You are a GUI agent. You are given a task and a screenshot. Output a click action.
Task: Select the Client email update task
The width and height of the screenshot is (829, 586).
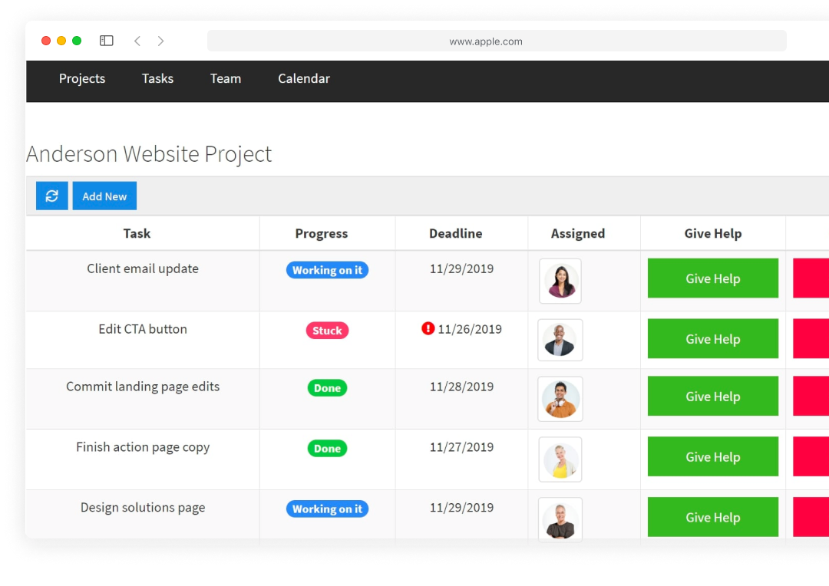click(143, 268)
